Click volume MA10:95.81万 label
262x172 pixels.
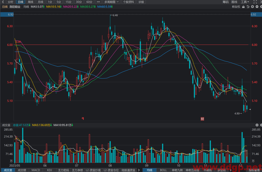tap(63, 125)
